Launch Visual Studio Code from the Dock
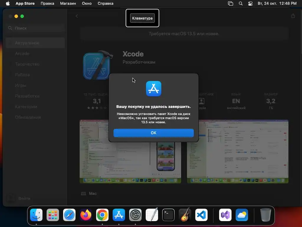 [201, 215]
